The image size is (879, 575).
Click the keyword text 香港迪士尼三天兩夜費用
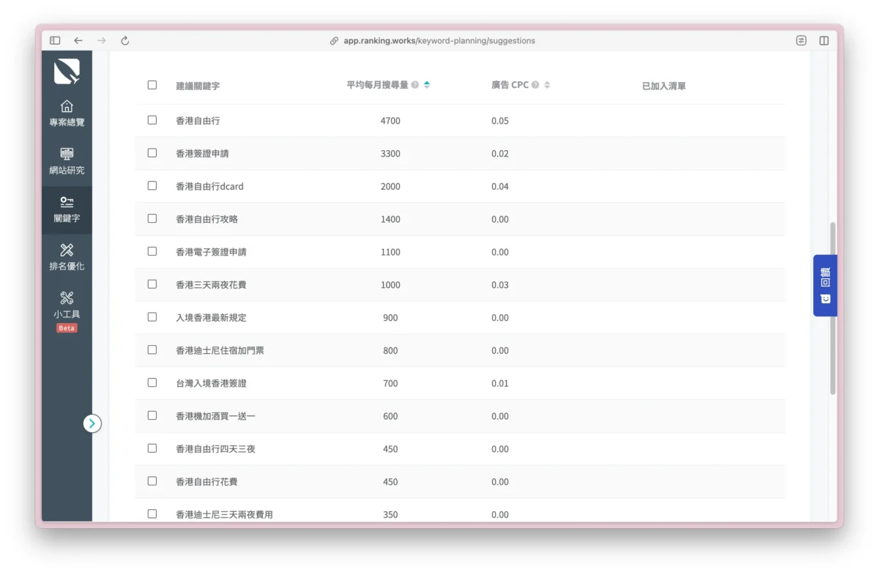click(x=224, y=515)
